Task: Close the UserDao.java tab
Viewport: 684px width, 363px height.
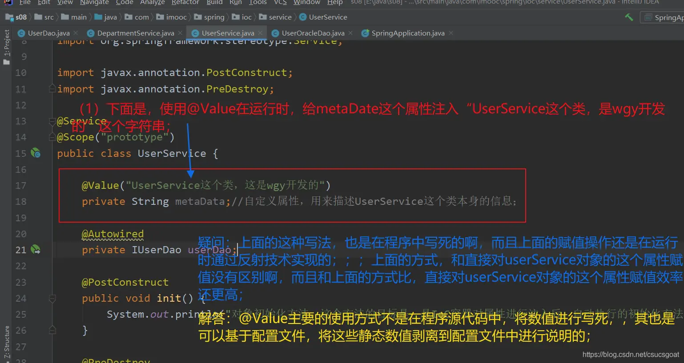Action: coord(76,33)
